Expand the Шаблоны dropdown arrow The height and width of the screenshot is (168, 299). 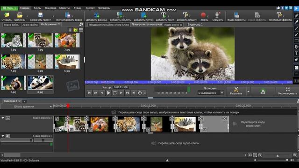coord(28,16)
